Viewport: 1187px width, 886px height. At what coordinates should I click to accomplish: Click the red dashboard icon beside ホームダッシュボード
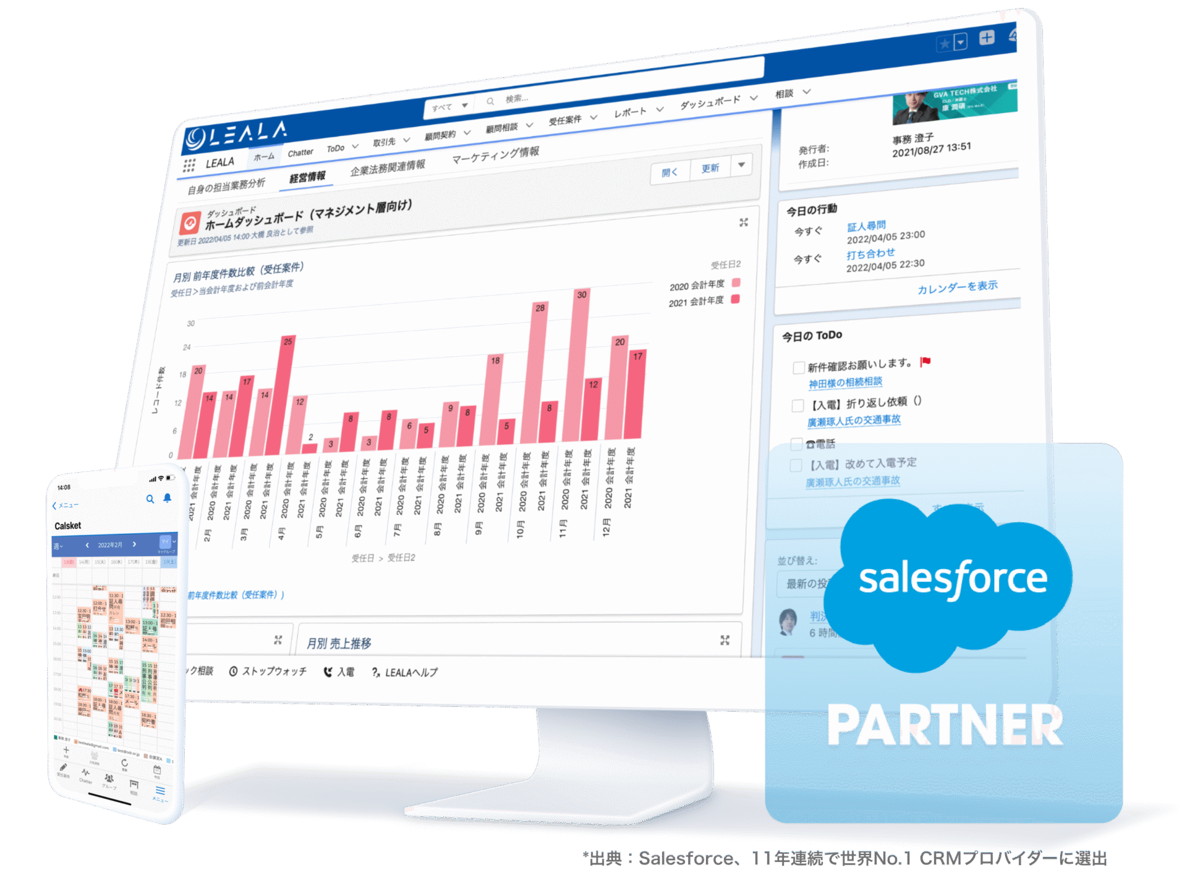(x=190, y=222)
